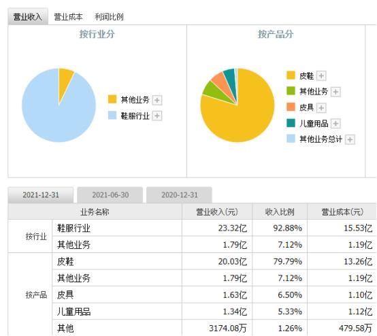Switch to 利润比例 tab
This screenshot has height=336, width=377.
coord(109,17)
